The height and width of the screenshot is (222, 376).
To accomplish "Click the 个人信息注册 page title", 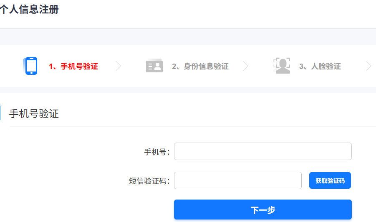I will [29, 10].
